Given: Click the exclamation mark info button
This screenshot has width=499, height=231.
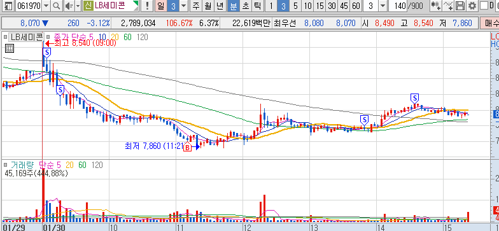Looking at the screenshot, I should click(146, 6).
